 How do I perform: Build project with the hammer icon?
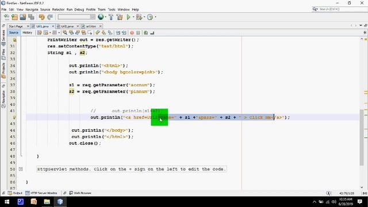click(111, 17)
